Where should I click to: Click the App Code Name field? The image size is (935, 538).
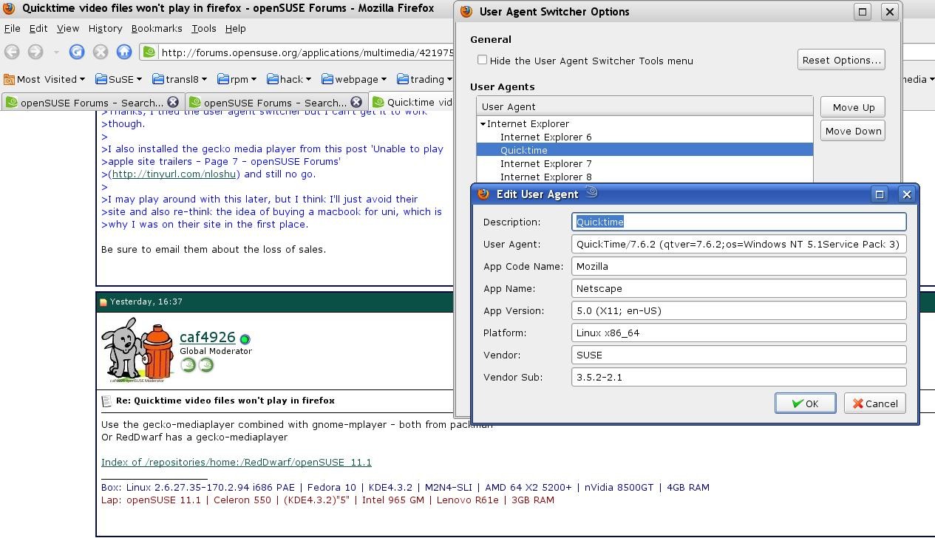click(x=739, y=266)
